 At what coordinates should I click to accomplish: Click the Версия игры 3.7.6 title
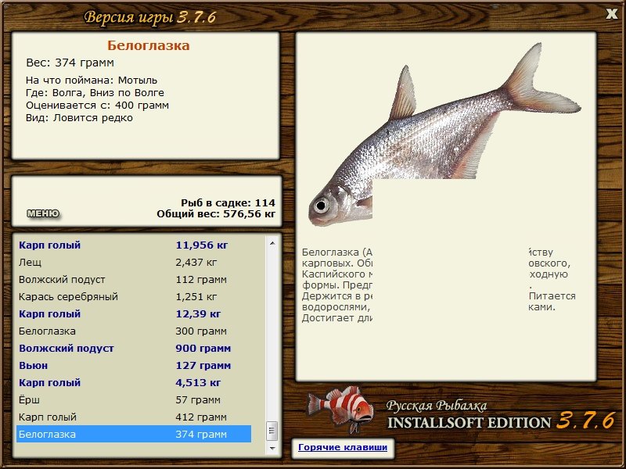point(149,17)
